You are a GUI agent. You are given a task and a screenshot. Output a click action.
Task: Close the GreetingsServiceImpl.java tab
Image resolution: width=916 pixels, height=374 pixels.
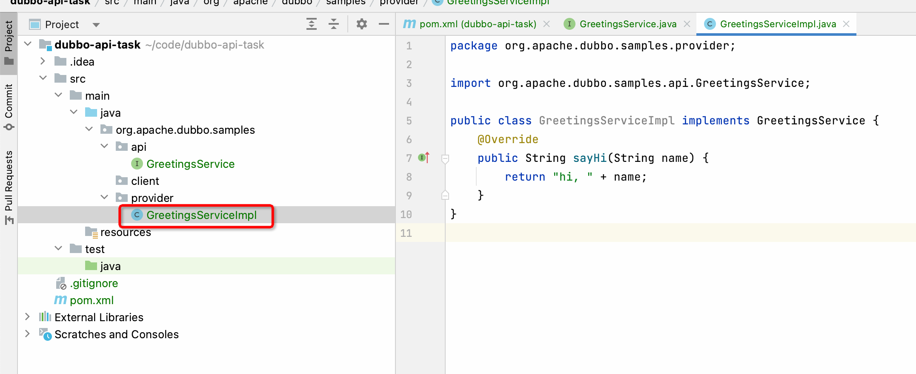[846, 24]
